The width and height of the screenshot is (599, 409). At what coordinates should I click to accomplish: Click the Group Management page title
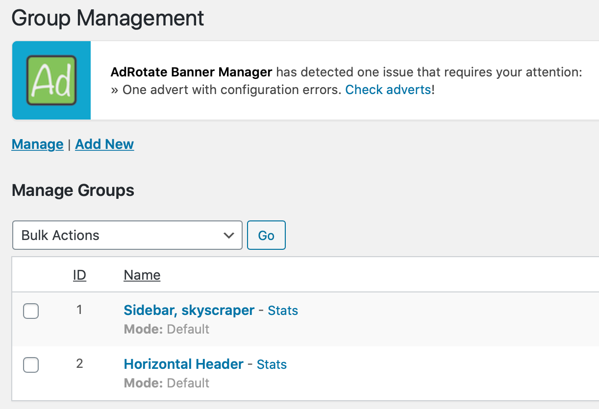click(108, 19)
